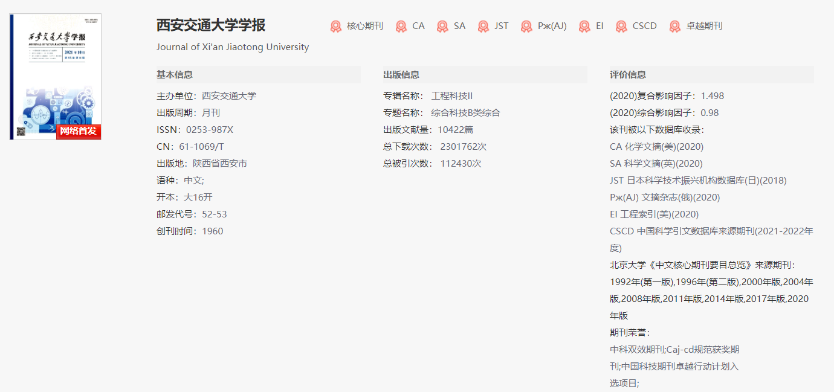Click the 出版信息 section header
The image size is (834, 392).
[x=485, y=75]
